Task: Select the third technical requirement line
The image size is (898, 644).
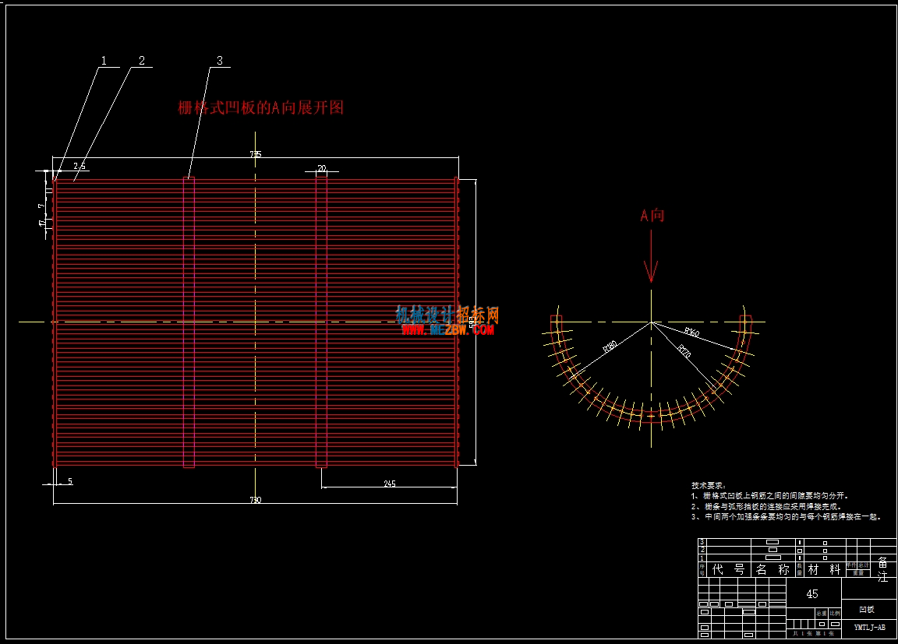Action: 785,516
